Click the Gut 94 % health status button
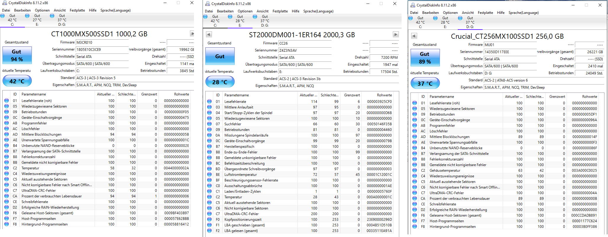608x237 pixels. [x=17, y=55]
